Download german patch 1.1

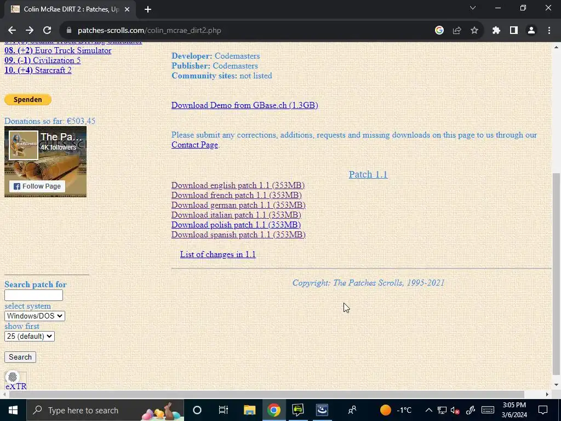(238, 205)
